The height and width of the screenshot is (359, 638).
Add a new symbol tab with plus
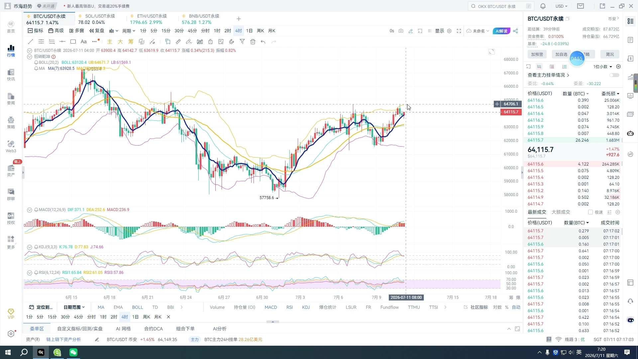[x=239, y=19]
